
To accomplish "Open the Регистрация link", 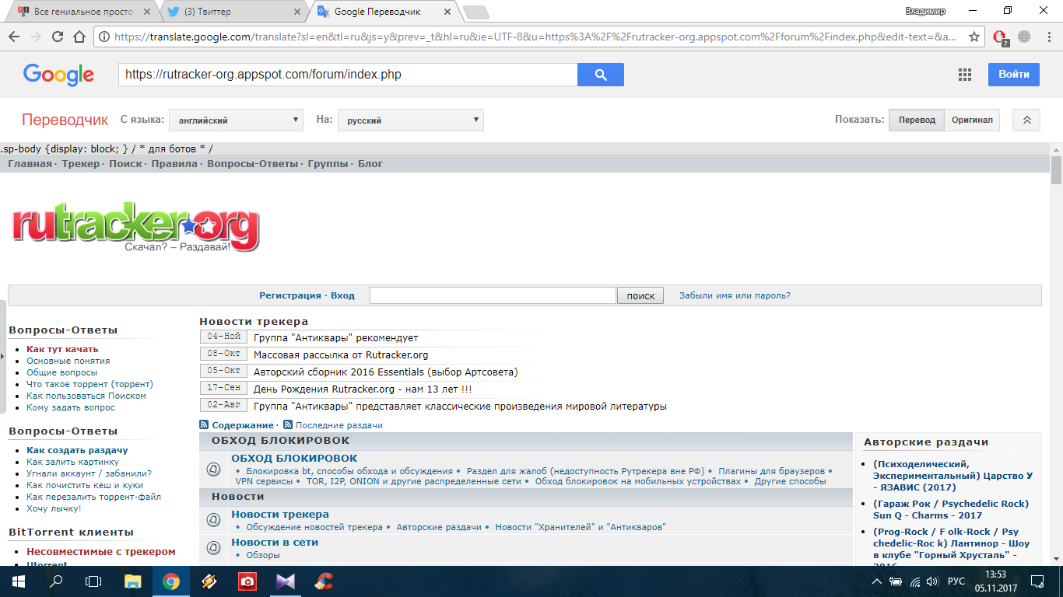I will point(290,295).
